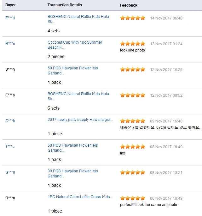Click the star rating dated 12 Nov 2017 16:26
The image size is (202, 216).
pos(132,70)
